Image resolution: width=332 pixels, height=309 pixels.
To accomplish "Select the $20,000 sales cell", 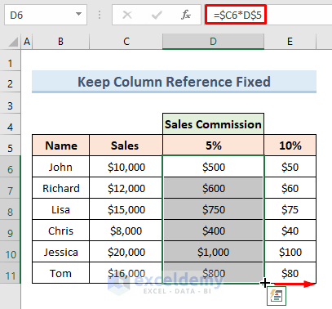I will (x=126, y=252).
